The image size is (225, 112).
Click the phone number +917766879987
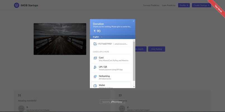point(105,44)
